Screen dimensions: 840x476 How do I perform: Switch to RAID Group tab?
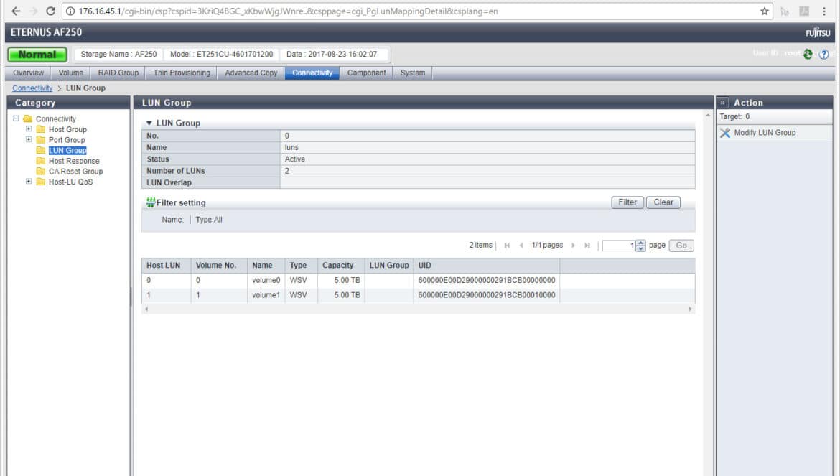118,73
